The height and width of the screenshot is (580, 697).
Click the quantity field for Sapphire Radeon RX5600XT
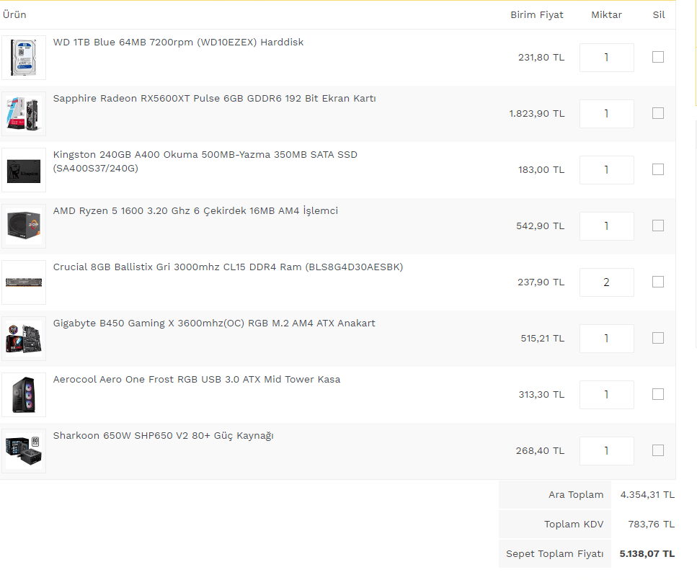[x=606, y=114]
